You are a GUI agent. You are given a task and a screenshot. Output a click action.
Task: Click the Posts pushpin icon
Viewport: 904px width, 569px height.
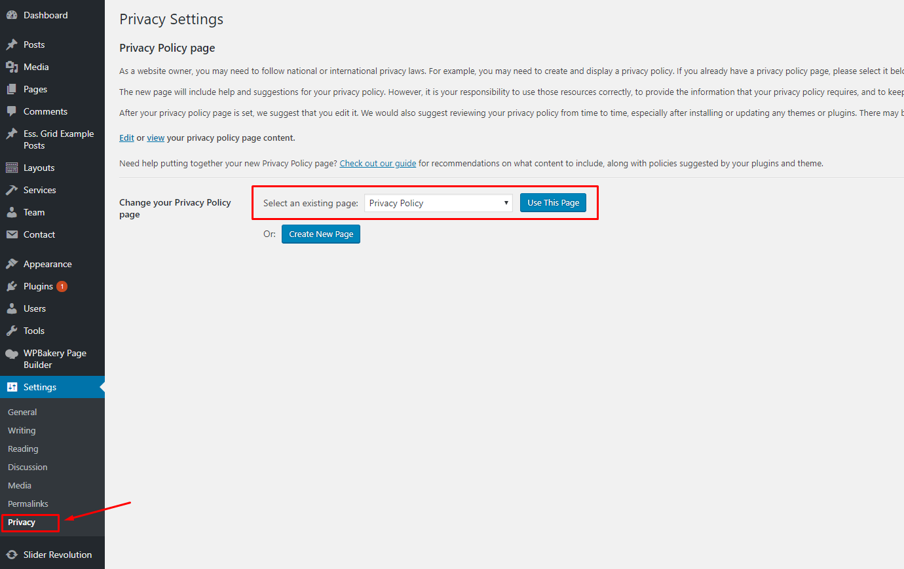pyautogui.click(x=12, y=45)
